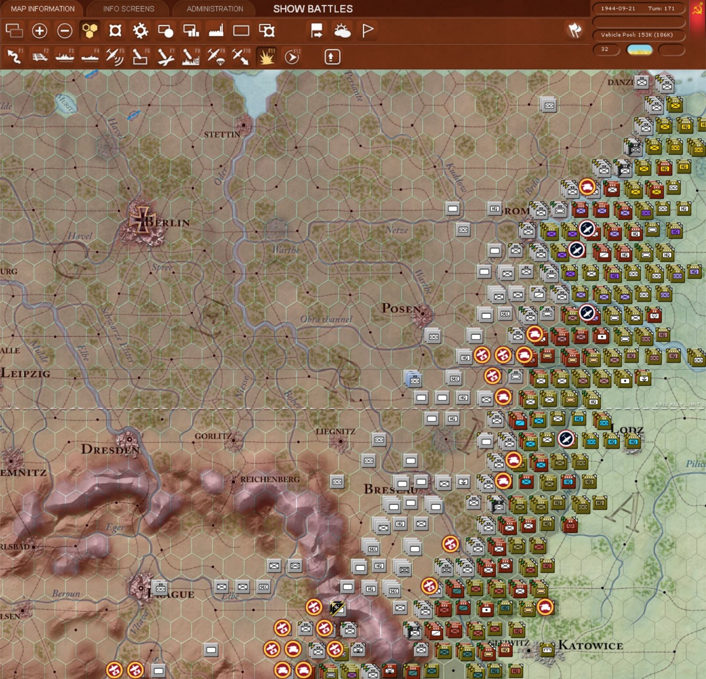
Task: Select F5 air recon mode
Action: pyautogui.click(x=115, y=56)
